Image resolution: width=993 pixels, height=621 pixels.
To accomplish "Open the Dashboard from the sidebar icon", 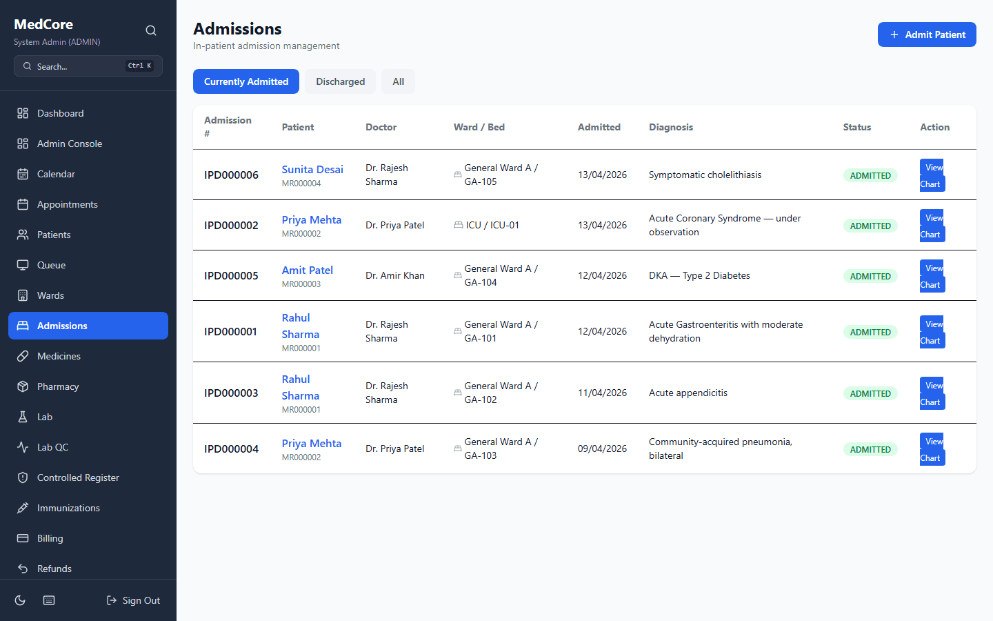I will [24, 112].
